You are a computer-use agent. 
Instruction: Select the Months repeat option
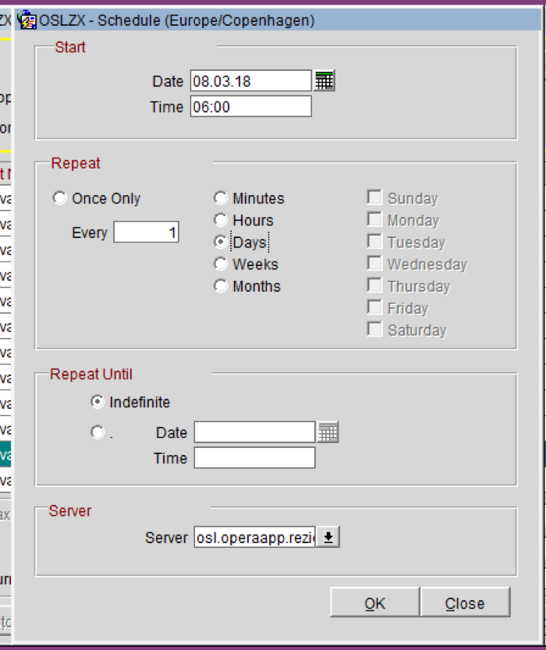click(221, 286)
